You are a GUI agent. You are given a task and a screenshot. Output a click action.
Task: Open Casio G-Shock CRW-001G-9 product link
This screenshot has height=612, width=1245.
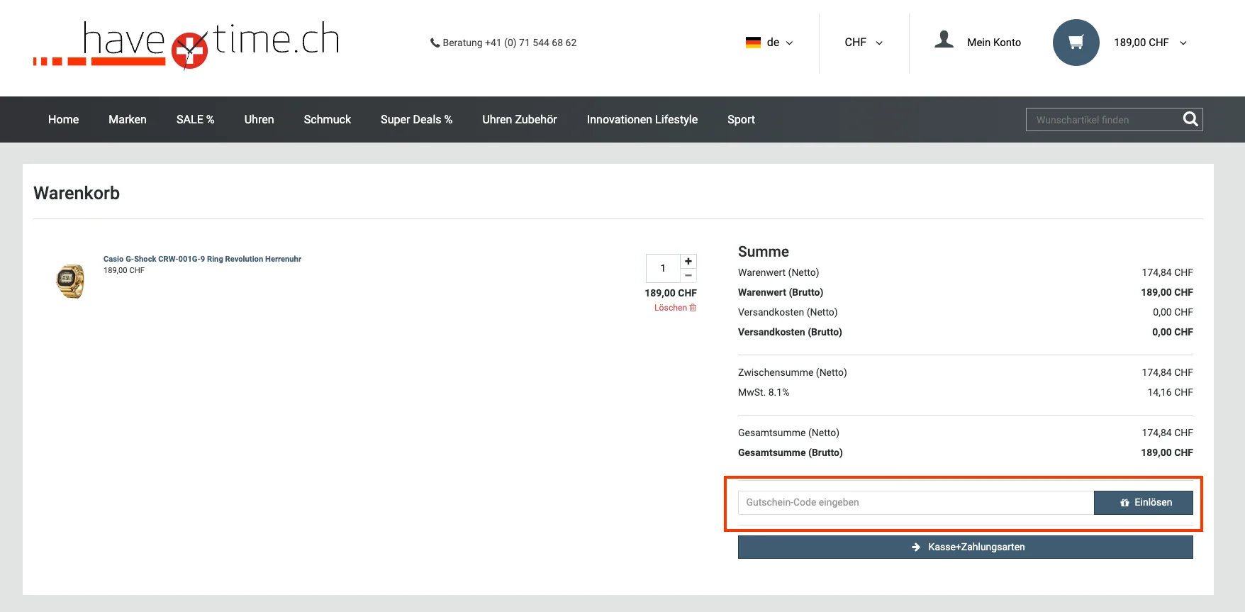pos(202,259)
